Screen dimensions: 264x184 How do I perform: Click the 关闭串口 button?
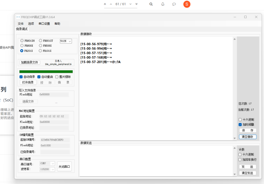pyautogui.click(x=64, y=166)
